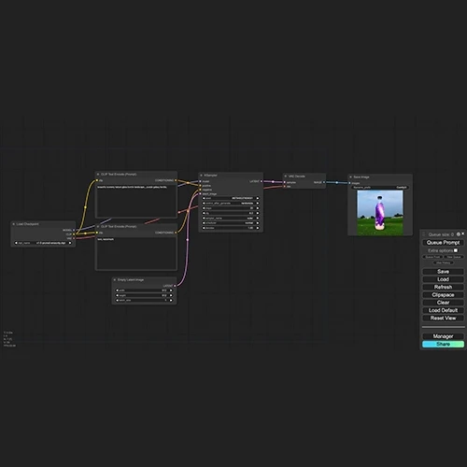Click the clip input port of upper CLIP node
This screenshot has height=467, width=467.
point(97,180)
